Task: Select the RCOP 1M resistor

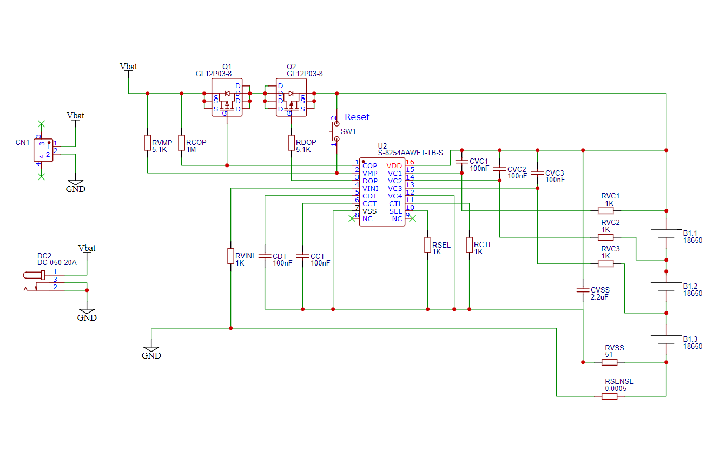Action: pyautogui.click(x=182, y=142)
